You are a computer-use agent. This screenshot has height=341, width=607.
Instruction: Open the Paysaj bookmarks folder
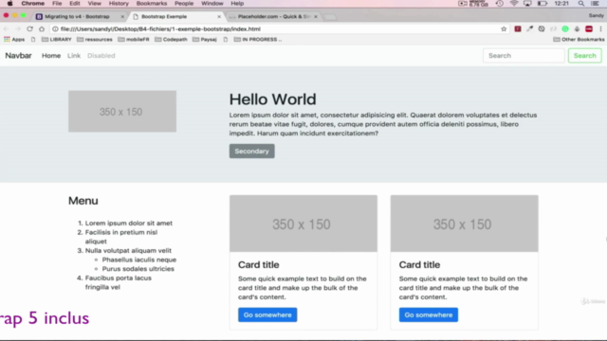(x=205, y=40)
